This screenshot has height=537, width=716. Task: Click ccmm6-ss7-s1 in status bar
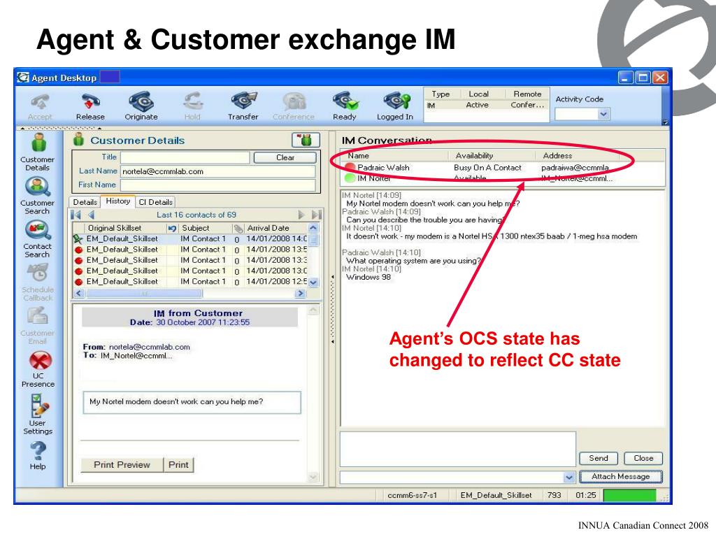(412, 495)
